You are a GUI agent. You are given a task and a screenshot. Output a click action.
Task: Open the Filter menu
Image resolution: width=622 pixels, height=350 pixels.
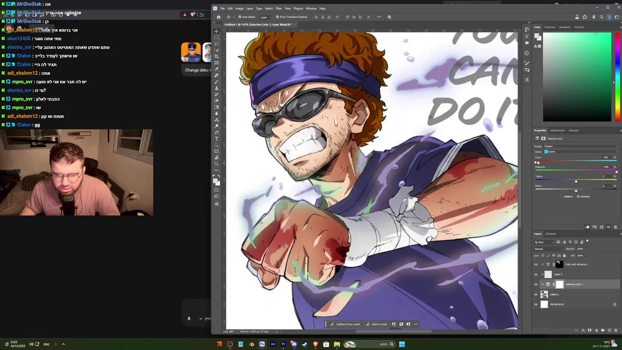pyautogui.click(x=278, y=8)
